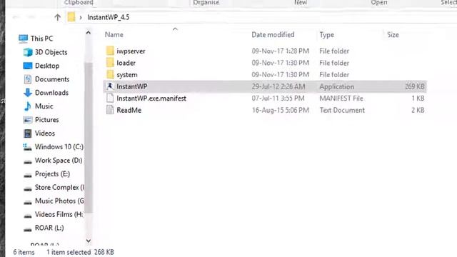Open ROAR (L:) drive label
The height and width of the screenshot is (257, 457).
[x=49, y=228]
